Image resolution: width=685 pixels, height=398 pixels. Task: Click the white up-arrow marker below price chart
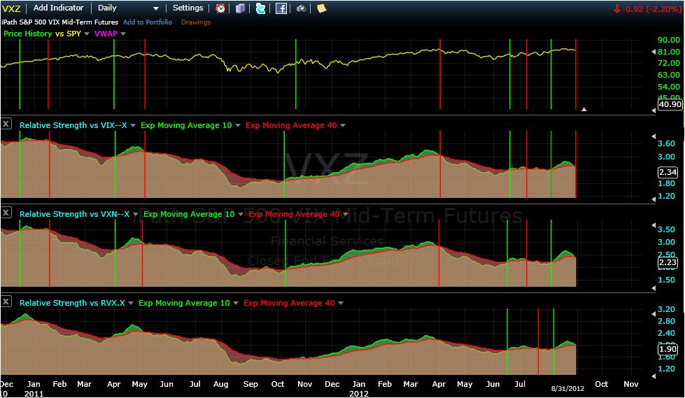[x=584, y=109]
